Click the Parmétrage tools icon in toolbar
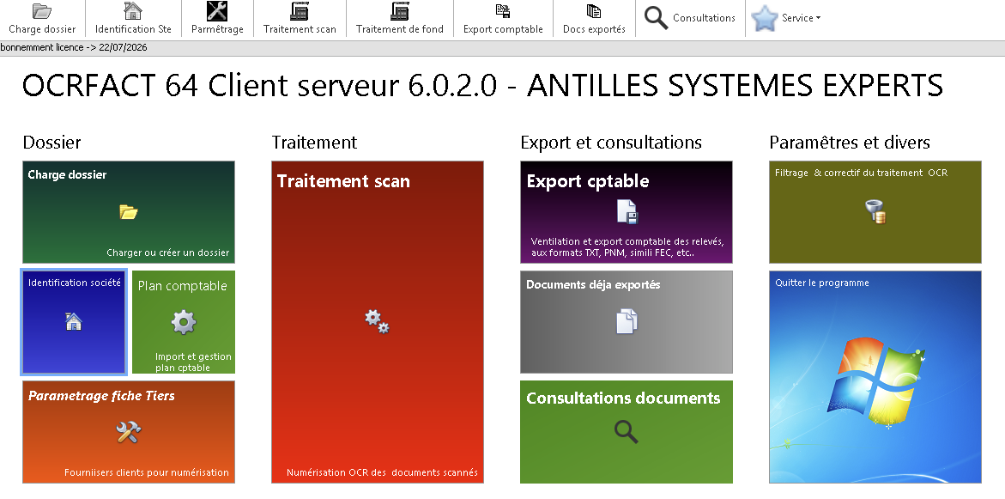Viewport: 1005px width, 499px height. point(217,12)
